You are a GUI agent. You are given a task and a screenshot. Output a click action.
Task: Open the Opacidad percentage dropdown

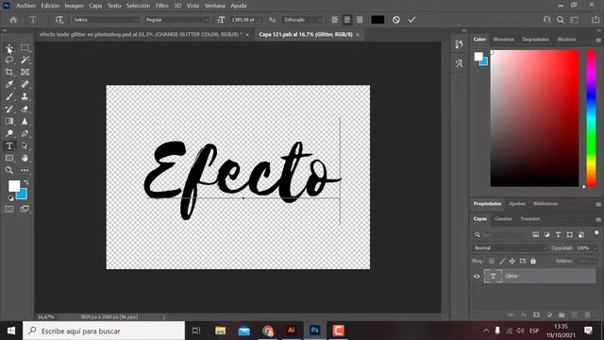[x=596, y=247]
